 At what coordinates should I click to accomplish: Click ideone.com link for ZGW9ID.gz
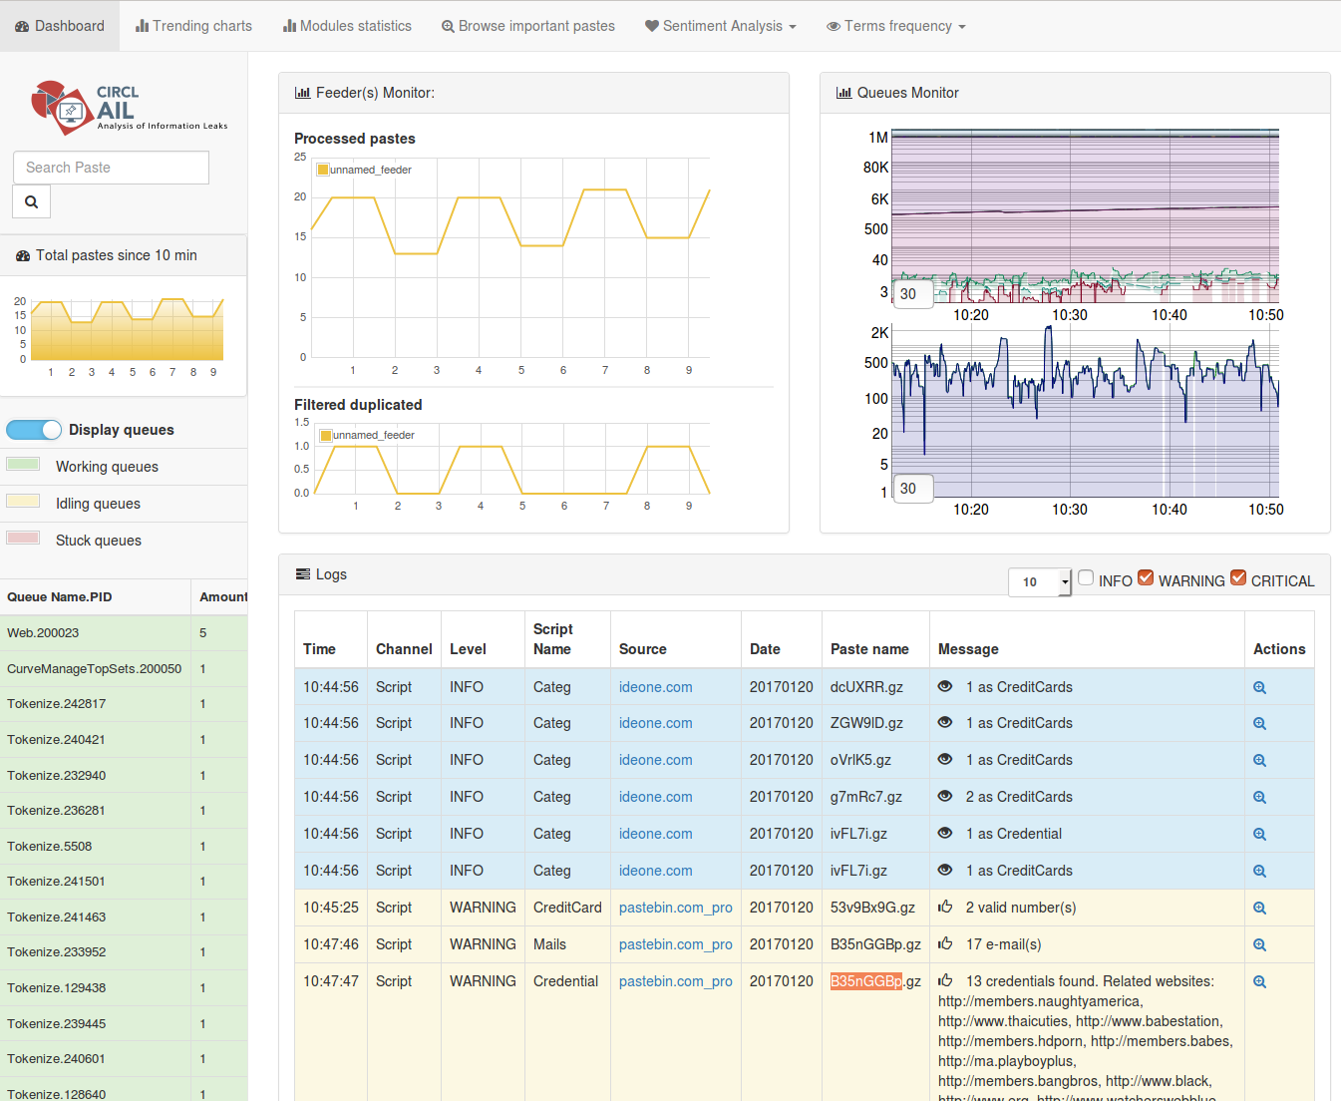pyautogui.click(x=655, y=723)
